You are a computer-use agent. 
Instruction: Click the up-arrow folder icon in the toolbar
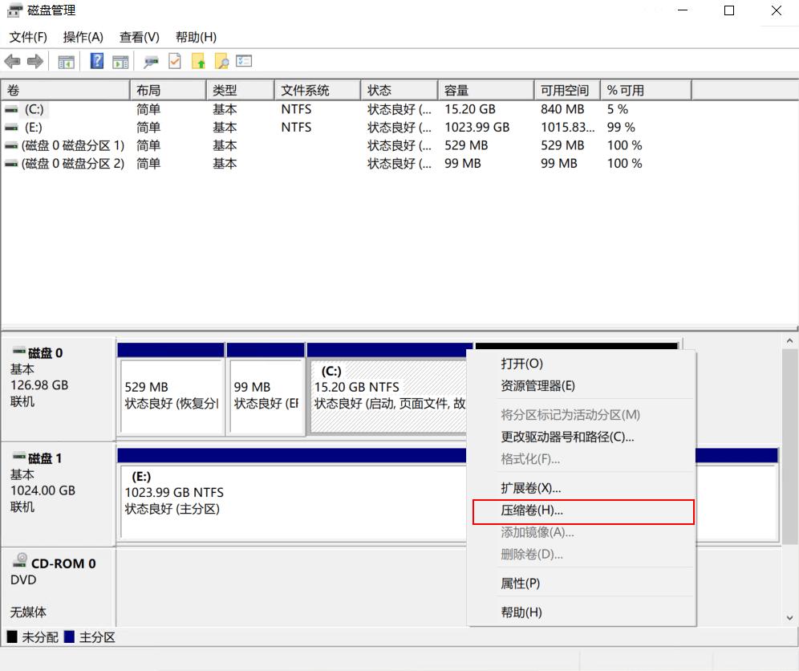pos(197,61)
